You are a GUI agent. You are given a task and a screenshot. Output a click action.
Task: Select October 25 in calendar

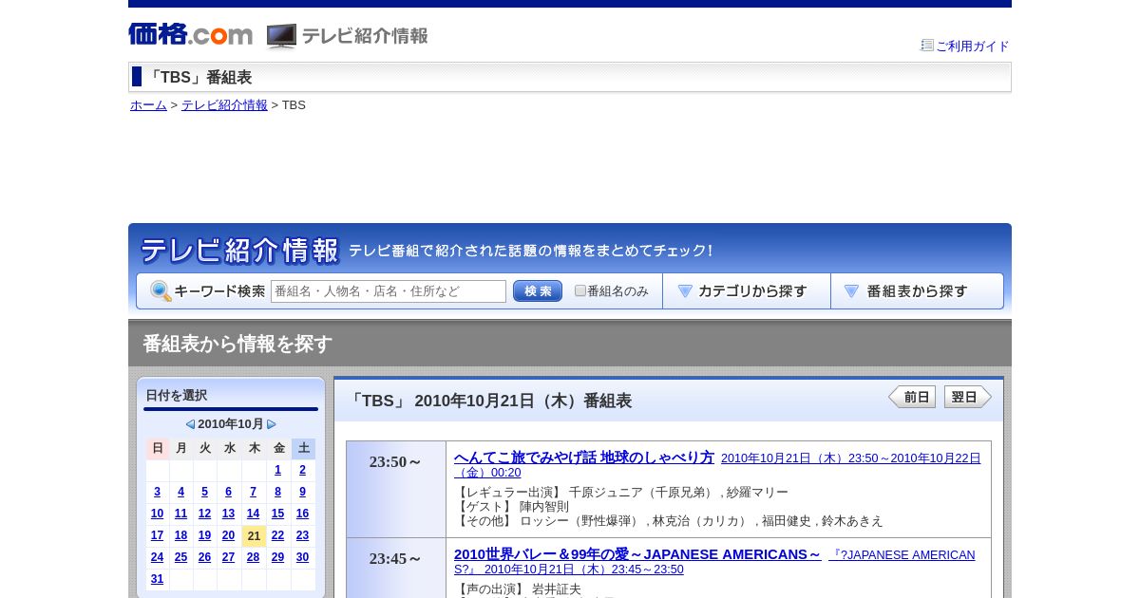pyautogui.click(x=181, y=557)
